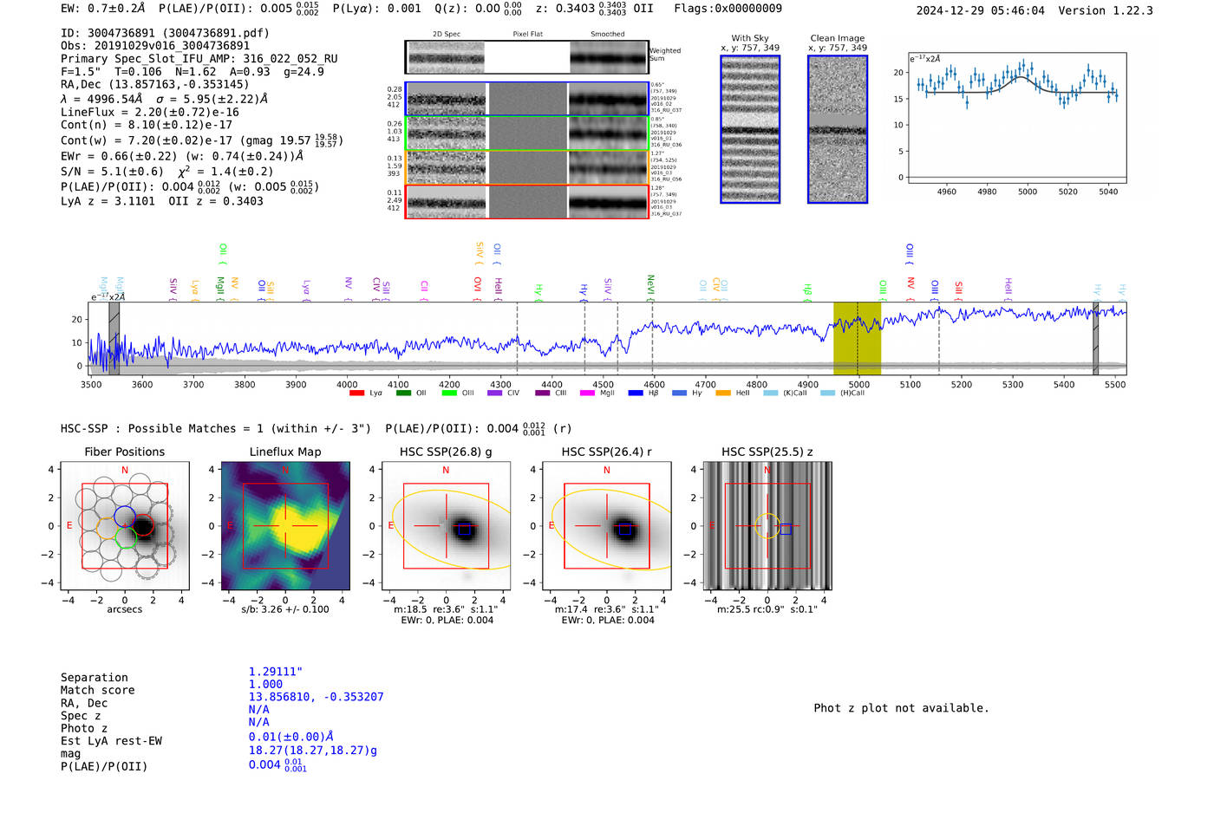The height and width of the screenshot is (826, 1214).
Task: Select the S/N = 5.1(±0.6) line
Action: [x=112, y=172]
